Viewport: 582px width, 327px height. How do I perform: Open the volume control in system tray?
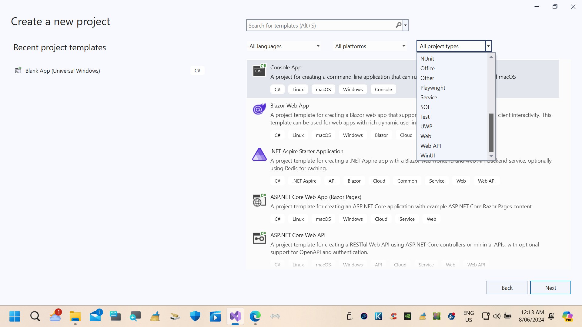[x=497, y=316]
